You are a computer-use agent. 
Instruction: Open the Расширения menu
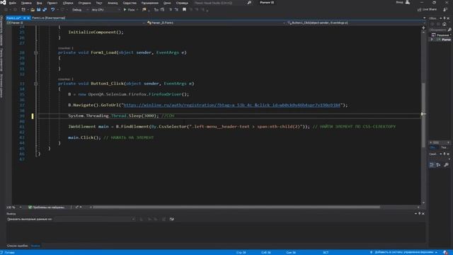click(149, 3)
